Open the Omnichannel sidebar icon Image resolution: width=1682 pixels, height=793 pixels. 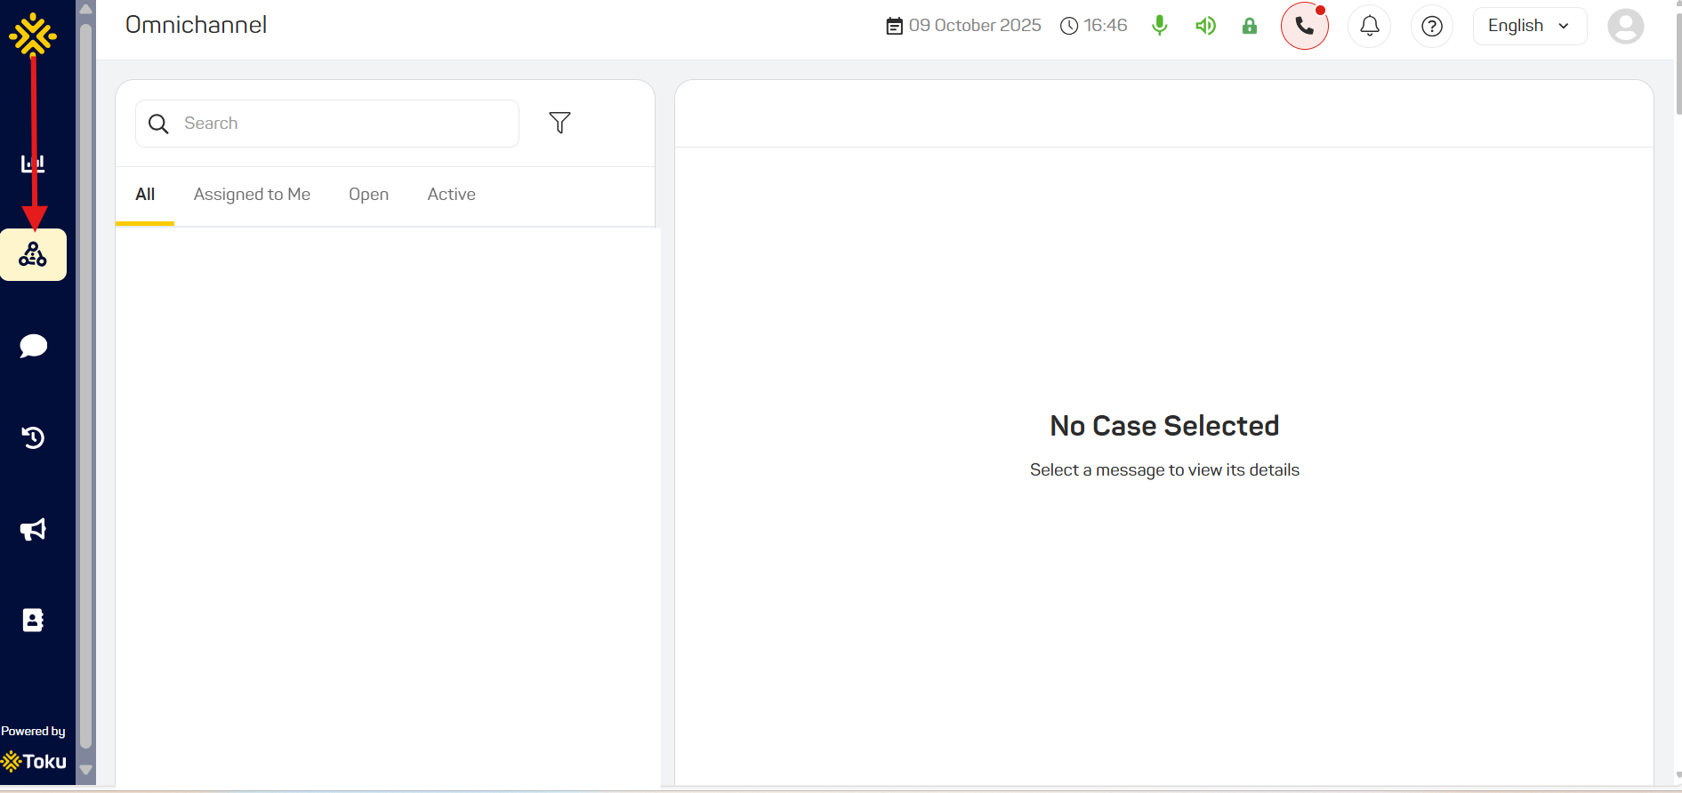tap(33, 255)
